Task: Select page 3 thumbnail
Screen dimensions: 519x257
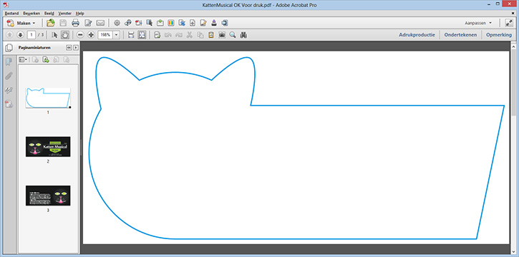Action: 48,196
